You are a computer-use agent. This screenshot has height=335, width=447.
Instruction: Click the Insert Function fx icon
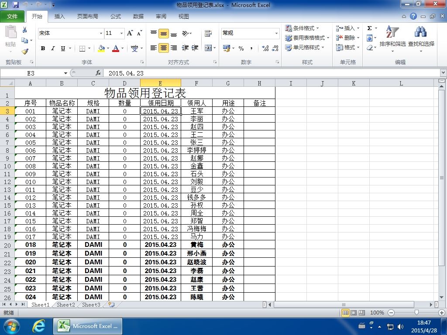coord(98,73)
